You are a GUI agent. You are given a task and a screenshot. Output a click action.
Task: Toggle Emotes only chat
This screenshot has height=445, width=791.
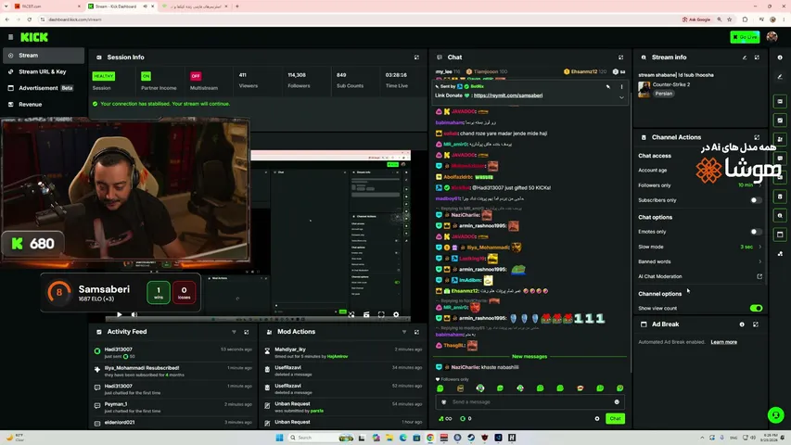coord(756,232)
